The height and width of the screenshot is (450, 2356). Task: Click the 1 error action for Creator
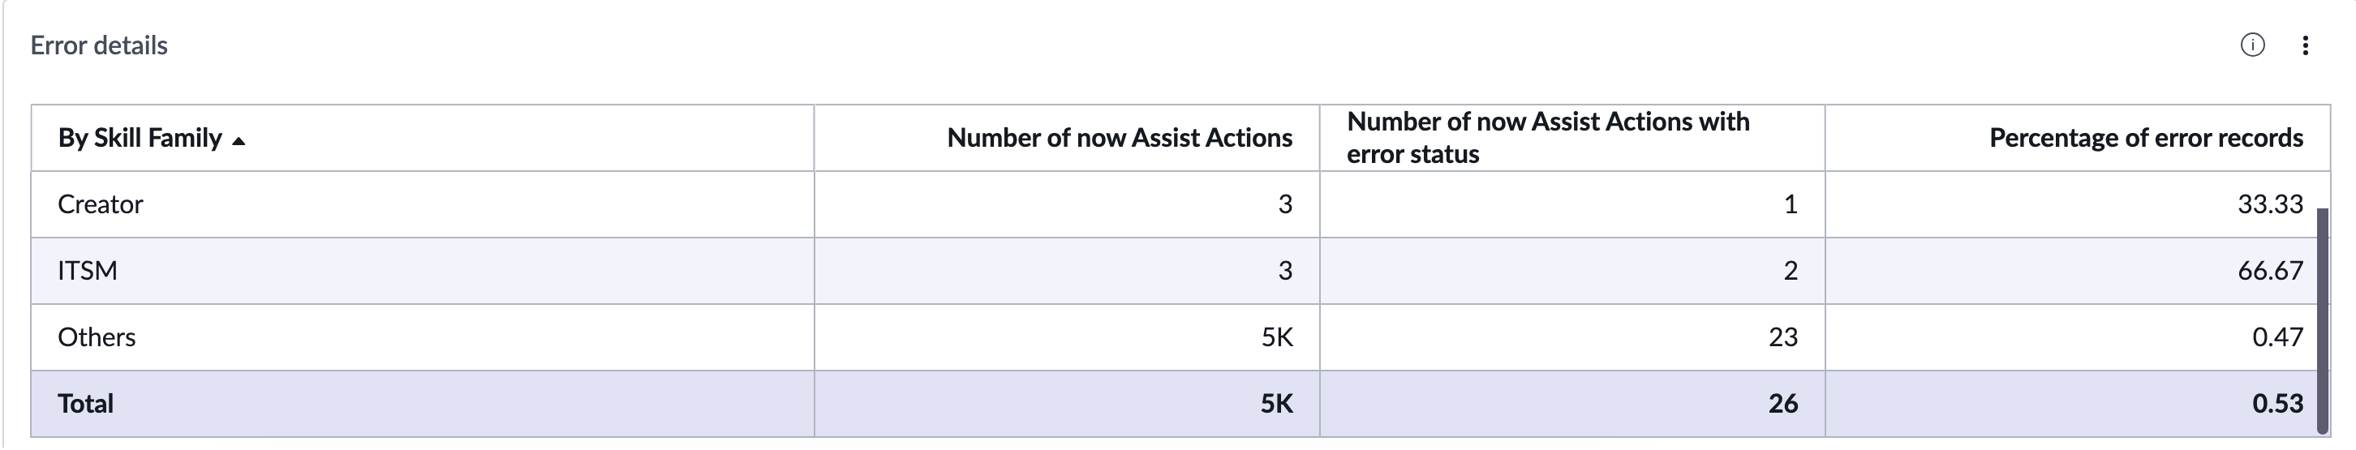pyautogui.click(x=1791, y=204)
